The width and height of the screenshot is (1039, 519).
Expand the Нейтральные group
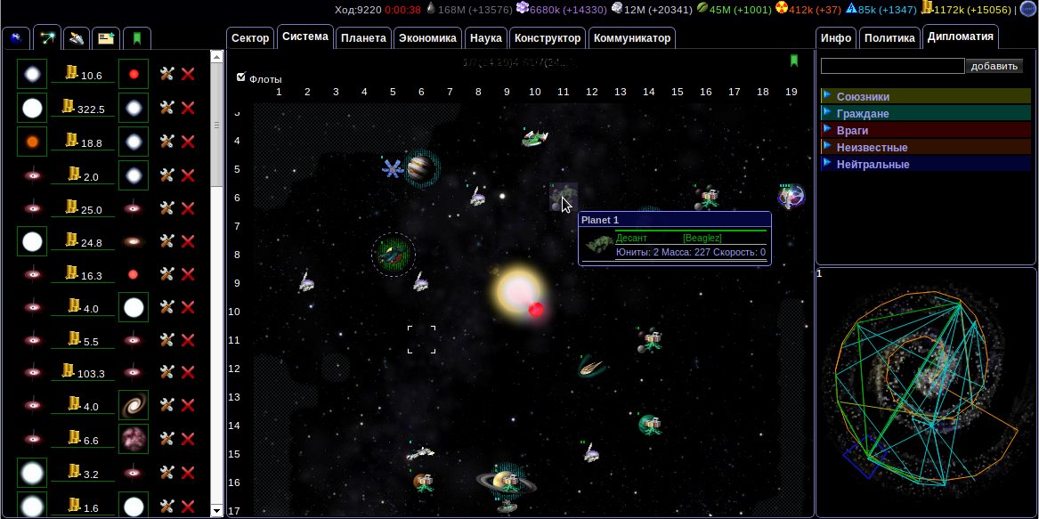[x=826, y=164]
